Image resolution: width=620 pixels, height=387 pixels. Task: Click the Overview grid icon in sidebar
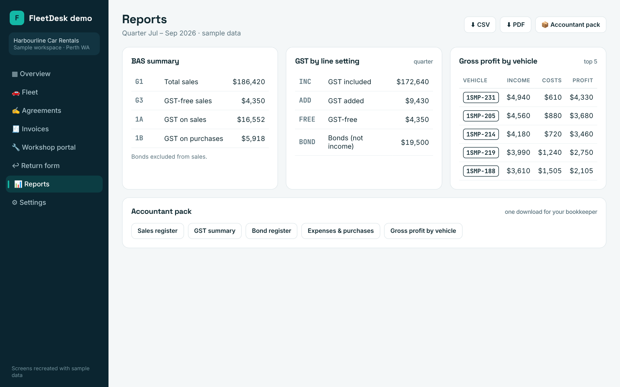(15, 74)
